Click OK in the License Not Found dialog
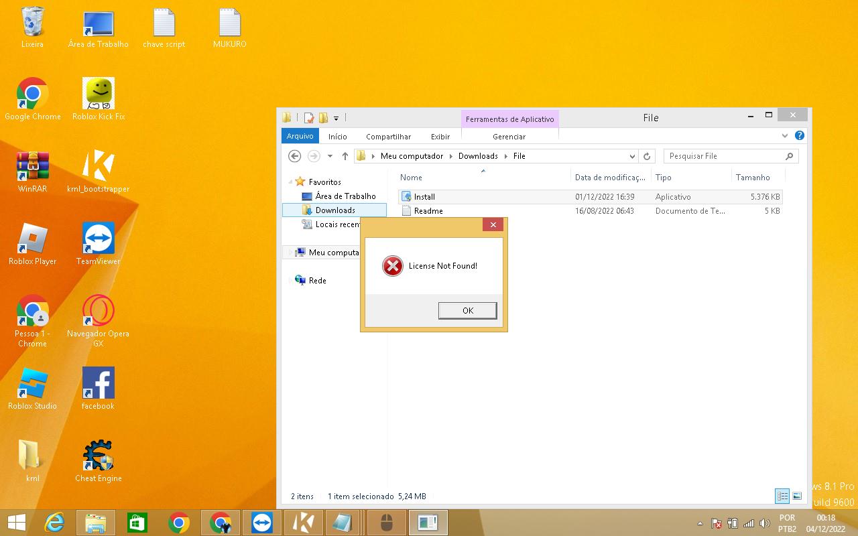Screen dimensions: 858x536 tap(467, 310)
